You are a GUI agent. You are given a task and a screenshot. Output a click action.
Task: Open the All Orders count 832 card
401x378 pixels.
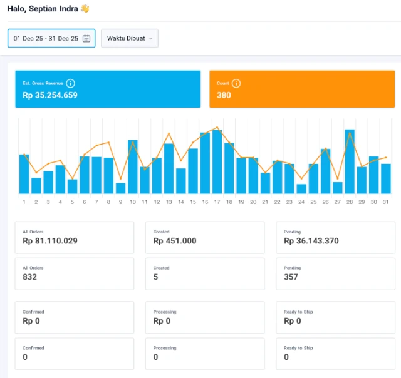click(75, 273)
